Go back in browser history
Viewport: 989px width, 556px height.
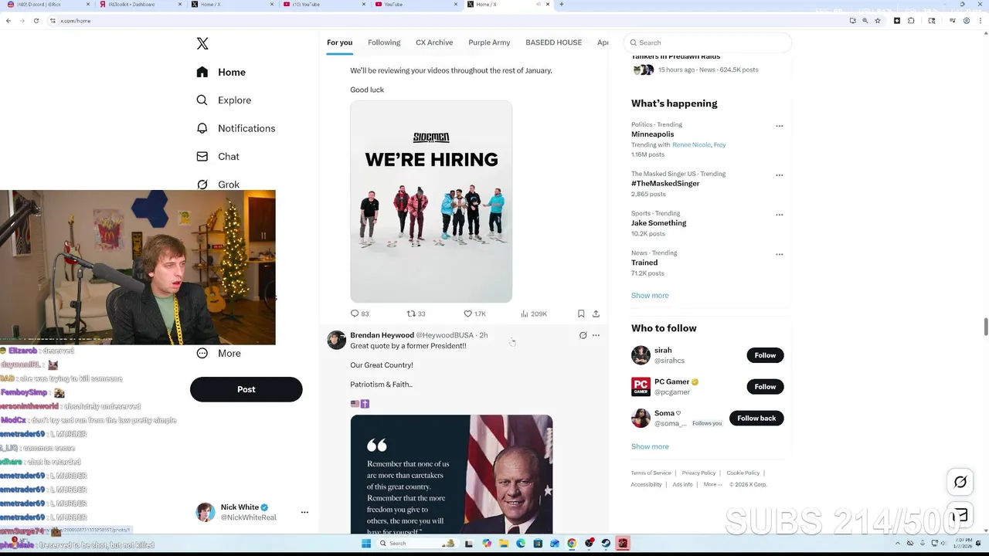(x=8, y=21)
